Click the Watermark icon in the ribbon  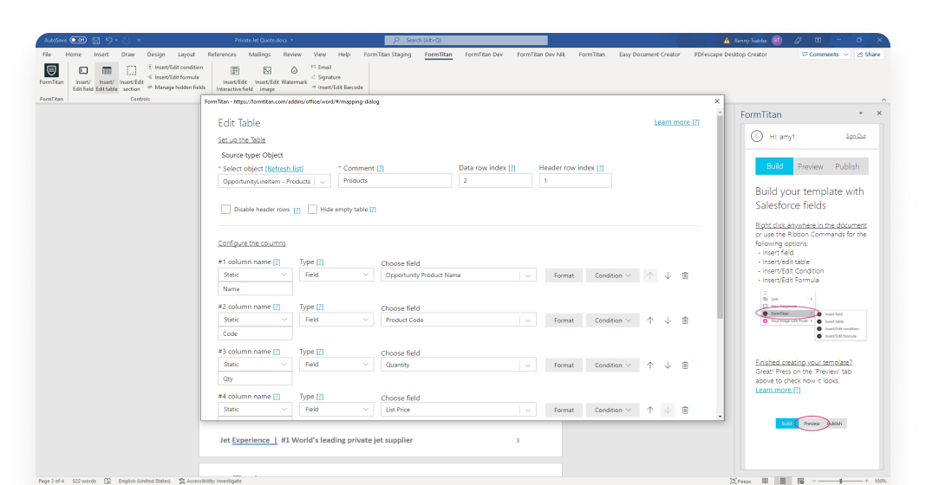tap(294, 72)
